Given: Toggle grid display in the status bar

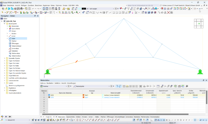Looking at the screenshot, I should pyautogui.click(x=195, y=120).
